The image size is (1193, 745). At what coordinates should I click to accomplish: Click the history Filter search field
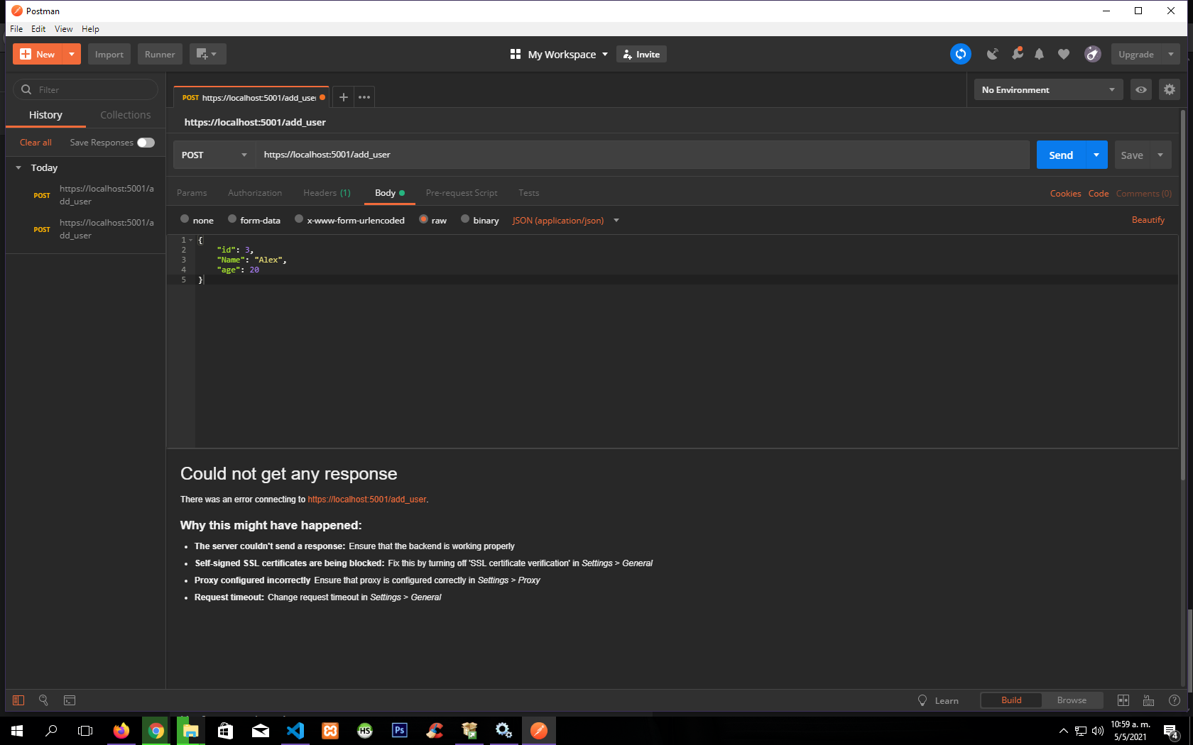(x=85, y=89)
